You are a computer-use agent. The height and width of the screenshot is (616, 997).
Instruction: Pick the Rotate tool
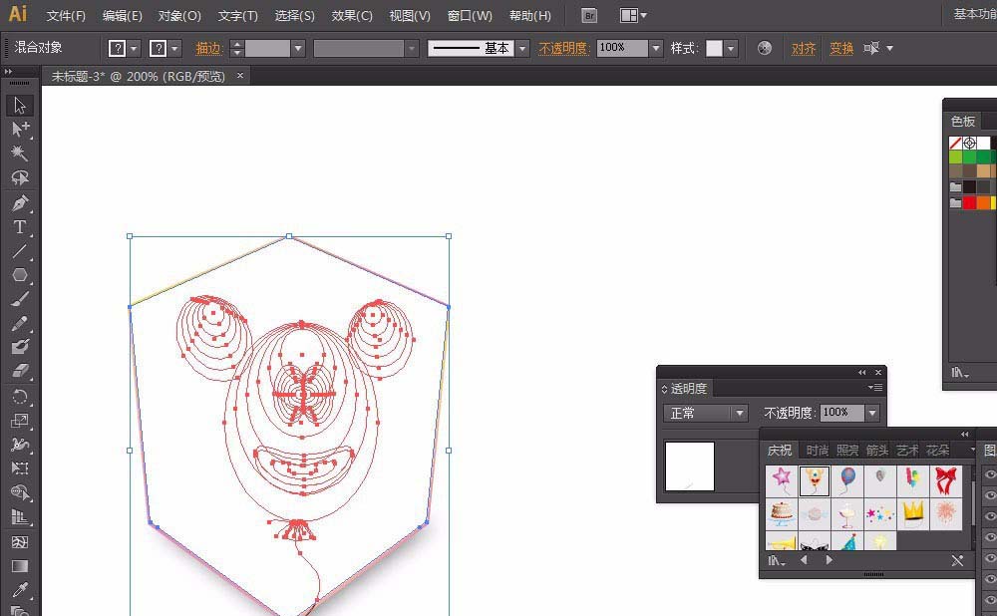(20, 397)
